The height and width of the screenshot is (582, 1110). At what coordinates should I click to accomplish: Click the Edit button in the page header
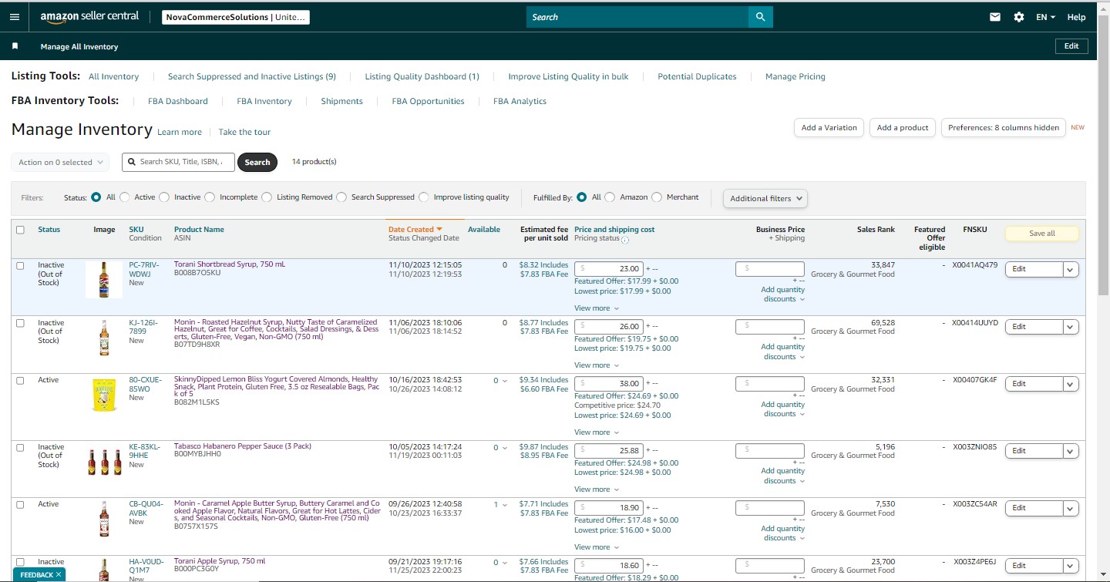click(x=1071, y=46)
